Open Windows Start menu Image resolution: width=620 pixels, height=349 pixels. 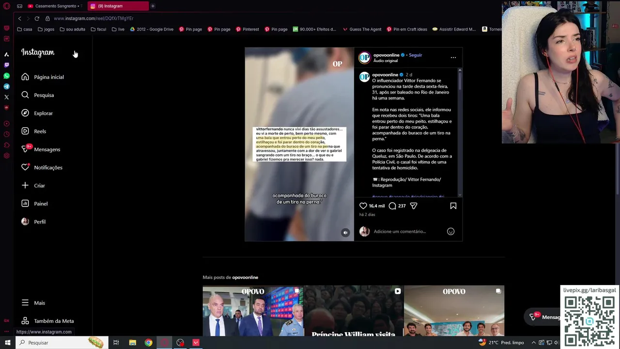7,343
